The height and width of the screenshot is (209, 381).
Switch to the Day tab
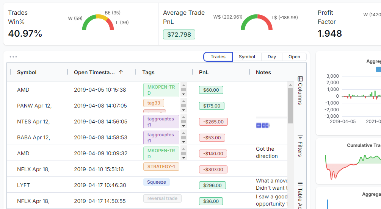point(272,57)
